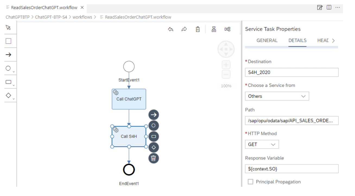Open the HTTP Method dropdown

(x=262, y=144)
